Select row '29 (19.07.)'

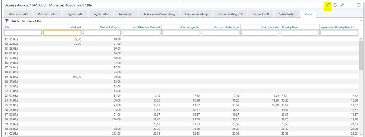point(181,124)
